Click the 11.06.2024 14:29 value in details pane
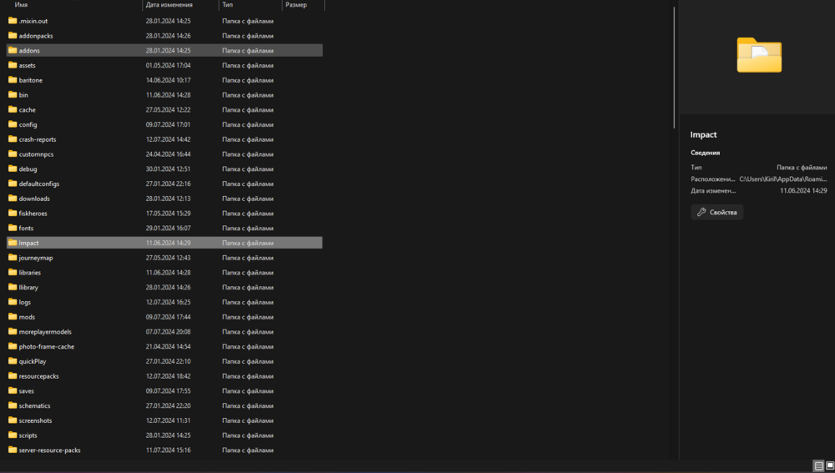The width and height of the screenshot is (835, 473). click(x=803, y=190)
